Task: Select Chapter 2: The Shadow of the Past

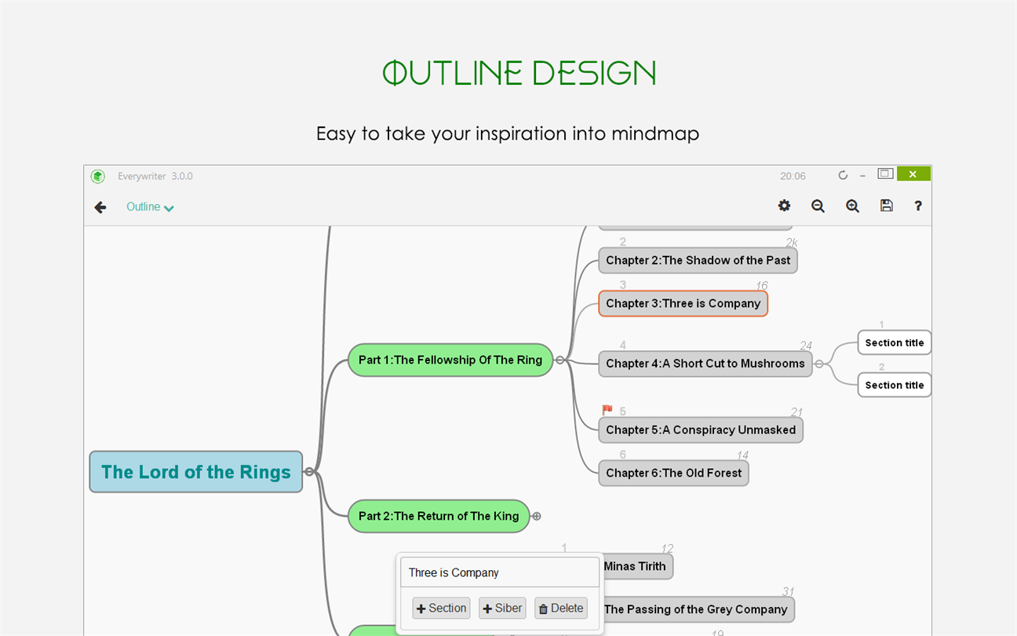Action: coord(698,261)
